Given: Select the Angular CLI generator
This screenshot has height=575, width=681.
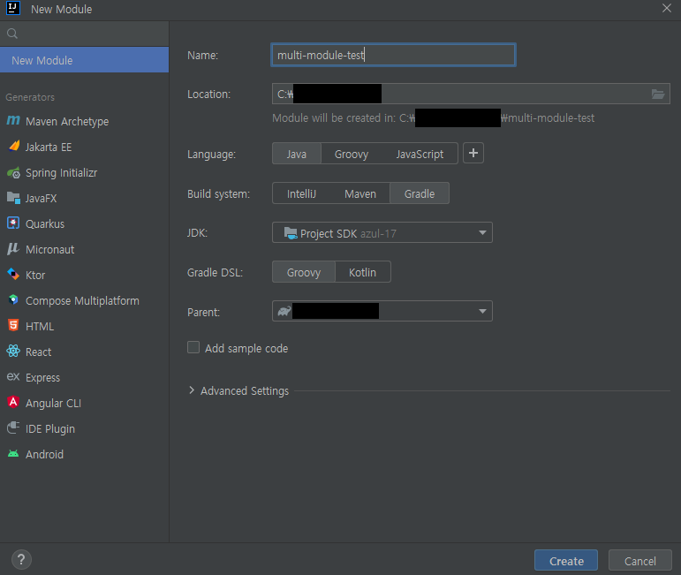Looking at the screenshot, I should 84,403.
